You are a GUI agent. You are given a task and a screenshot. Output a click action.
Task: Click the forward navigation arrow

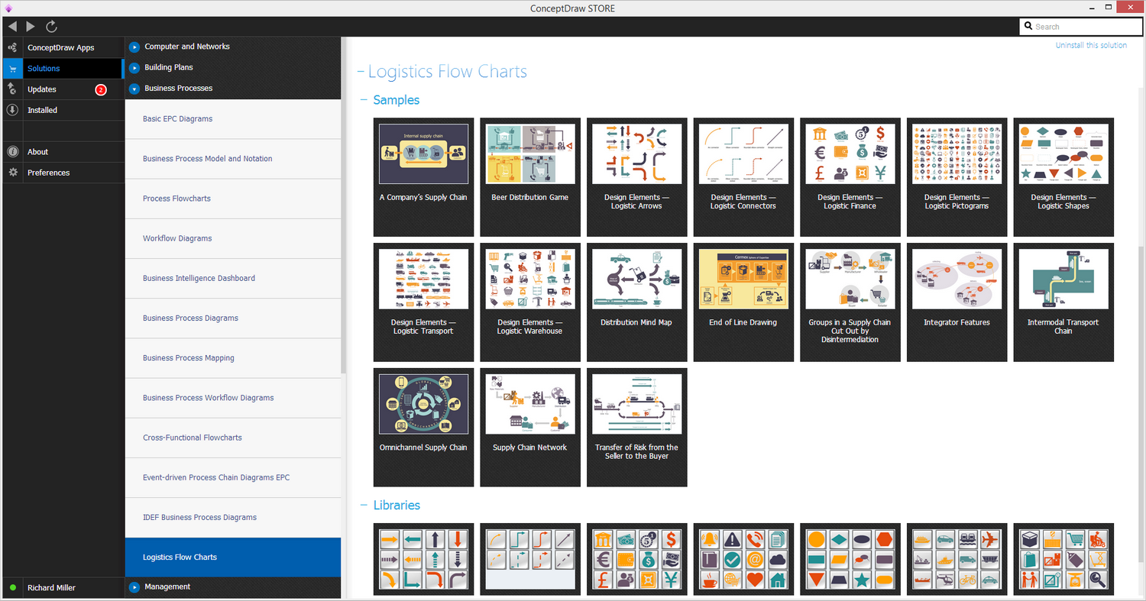[x=31, y=27]
